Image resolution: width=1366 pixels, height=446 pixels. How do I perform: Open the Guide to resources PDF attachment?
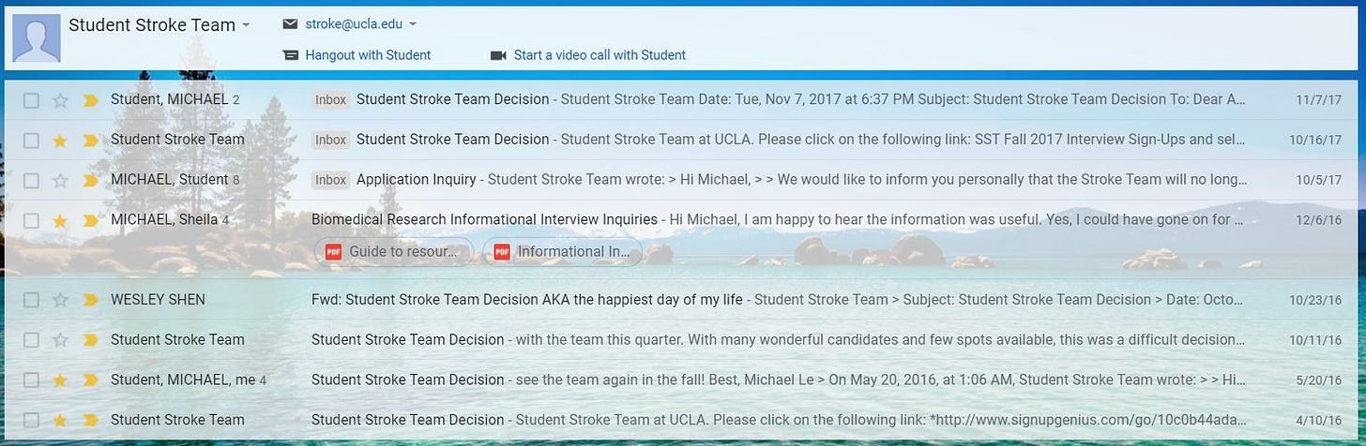click(x=394, y=251)
